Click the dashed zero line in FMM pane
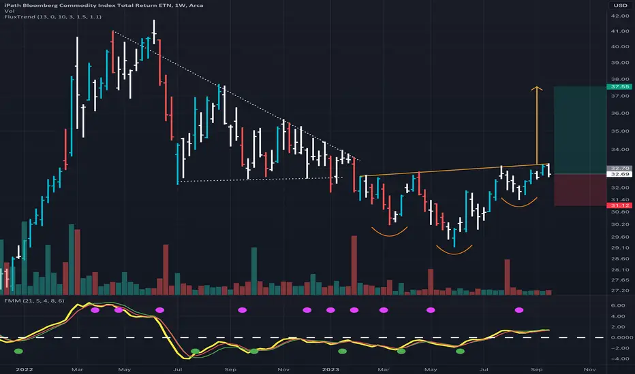The height and width of the screenshot is (374, 635). [302, 337]
